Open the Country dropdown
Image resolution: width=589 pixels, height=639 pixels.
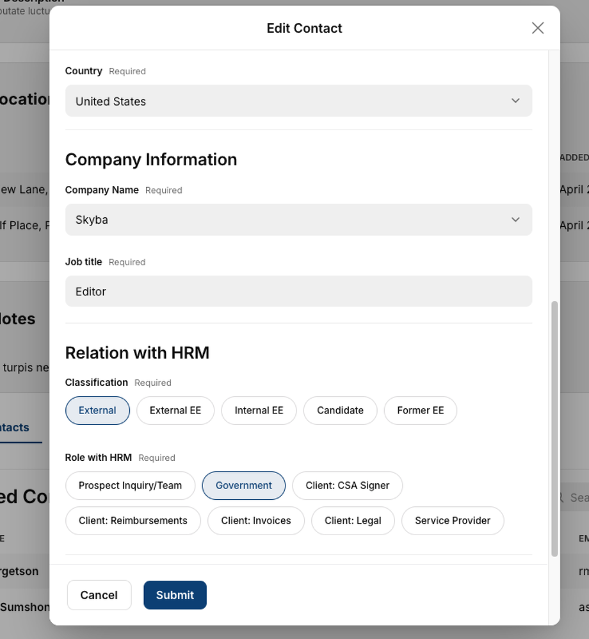[x=298, y=101]
